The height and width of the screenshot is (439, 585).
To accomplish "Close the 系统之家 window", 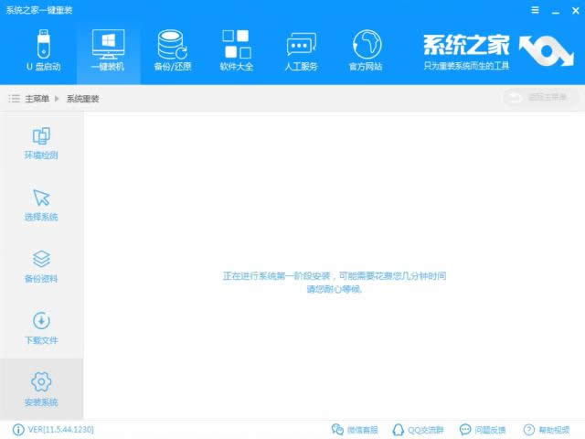I will pyautogui.click(x=576, y=10).
